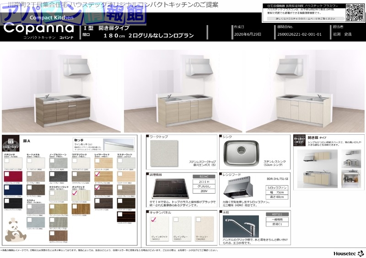Image resolution: width=366 pixels, height=258 pixels.
Task: Click the 扉A heading
Action: pos(27,141)
